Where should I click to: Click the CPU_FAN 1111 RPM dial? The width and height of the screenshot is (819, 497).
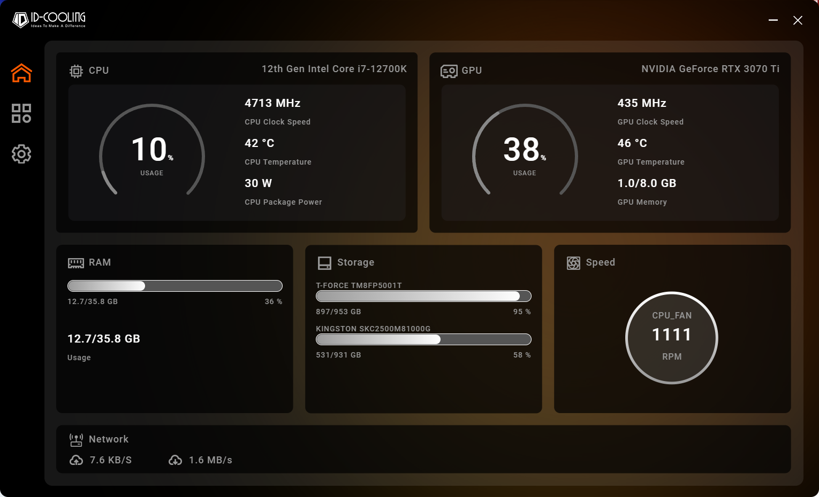coord(672,338)
